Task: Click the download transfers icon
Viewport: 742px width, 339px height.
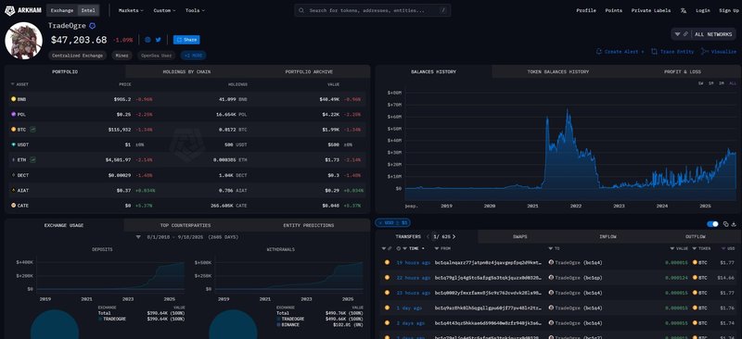Action: click(734, 223)
